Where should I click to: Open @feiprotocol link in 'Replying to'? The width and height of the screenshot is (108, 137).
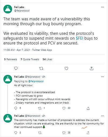coord(36,81)
